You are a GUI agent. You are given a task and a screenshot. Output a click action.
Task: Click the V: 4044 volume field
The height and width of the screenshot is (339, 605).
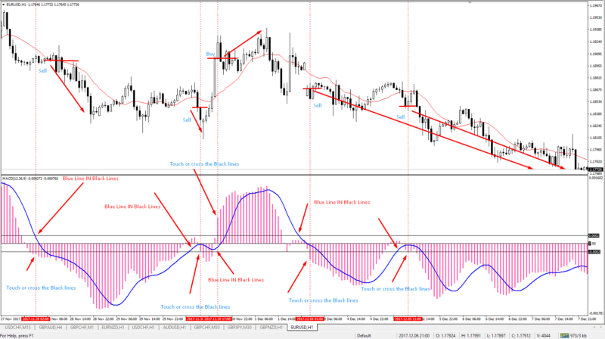point(543,335)
